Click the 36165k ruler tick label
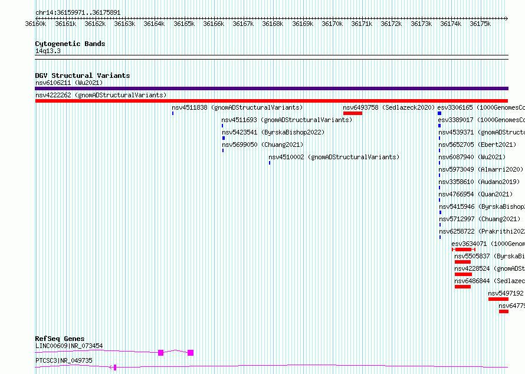Screen dimensions: 525x374 184,24
